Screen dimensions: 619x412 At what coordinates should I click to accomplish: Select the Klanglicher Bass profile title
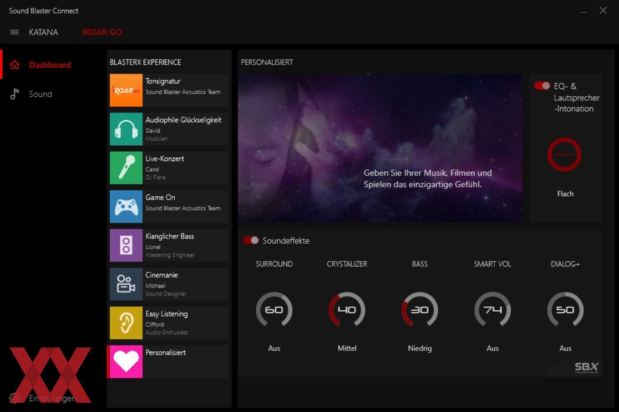point(170,236)
